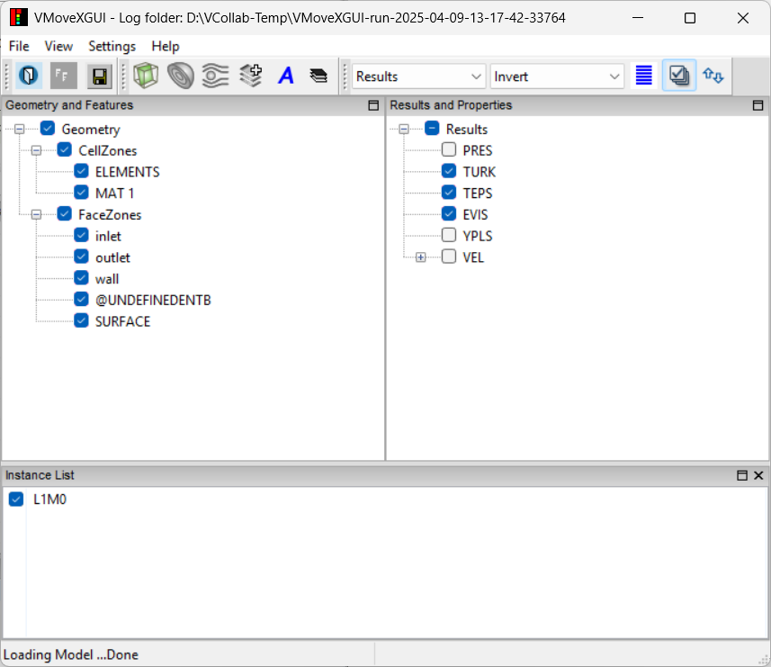Image resolution: width=771 pixels, height=667 pixels.
Task: Close the Instance List panel
Action: [x=758, y=475]
